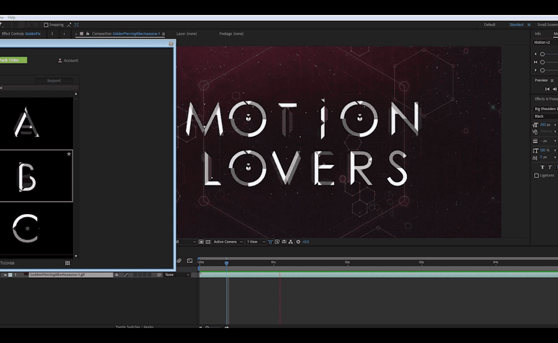Click the blue snap features icon in toolbar
The height and width of the screenshot is (343, 558).
point(77,25)
